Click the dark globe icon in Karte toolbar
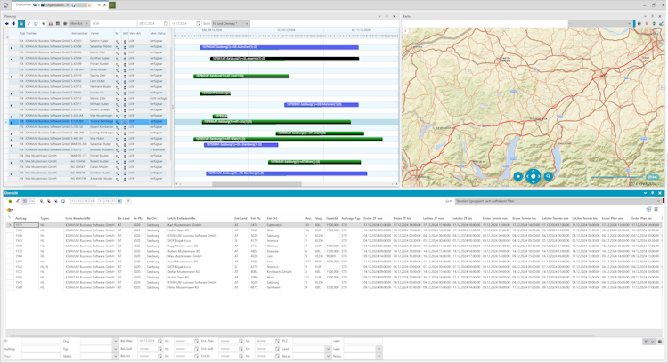This screenshot has width=668, height=363. pos(639,23)
